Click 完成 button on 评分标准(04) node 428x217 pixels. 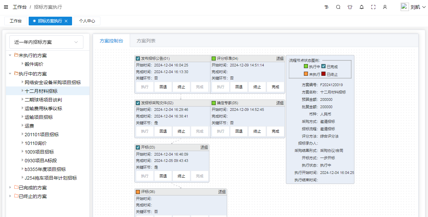275,87
